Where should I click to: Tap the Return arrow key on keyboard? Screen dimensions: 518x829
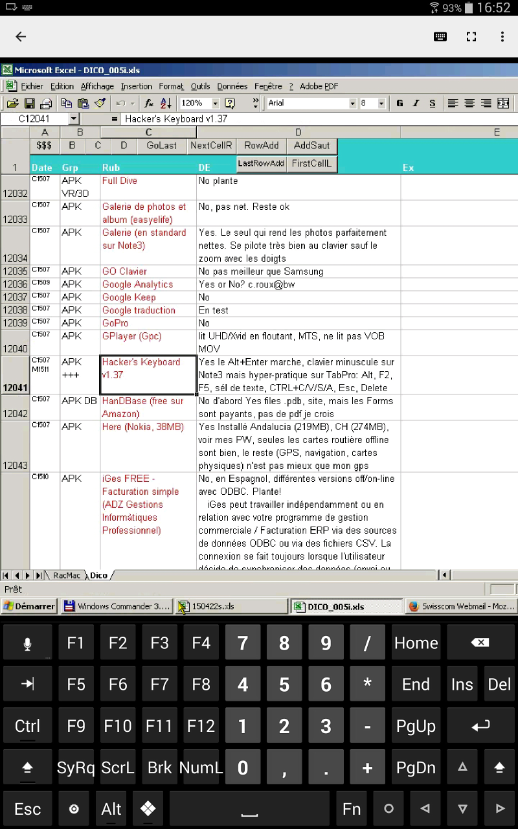480,726
